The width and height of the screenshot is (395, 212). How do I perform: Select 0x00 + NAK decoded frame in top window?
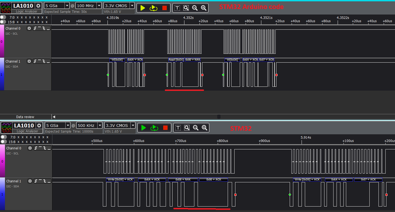click(x=193, y=60)
